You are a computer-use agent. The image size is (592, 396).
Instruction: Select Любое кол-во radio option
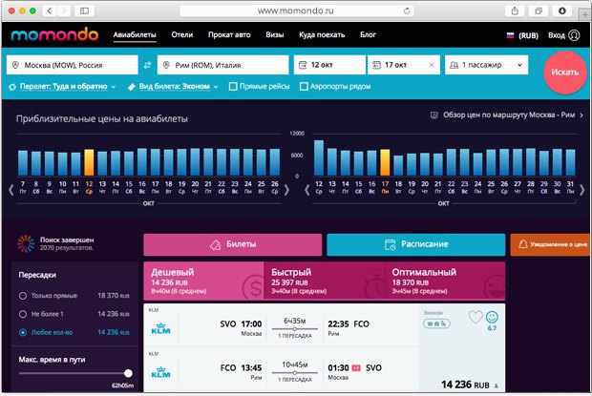click(23, 332)
